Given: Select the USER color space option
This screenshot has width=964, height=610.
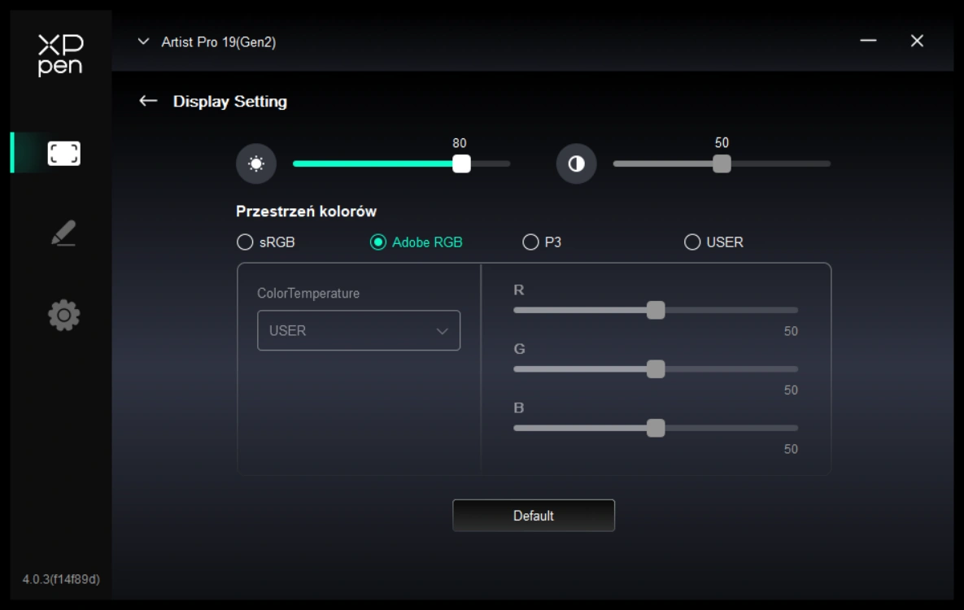Looking at the screenshot, I should (x=692, y=242).
